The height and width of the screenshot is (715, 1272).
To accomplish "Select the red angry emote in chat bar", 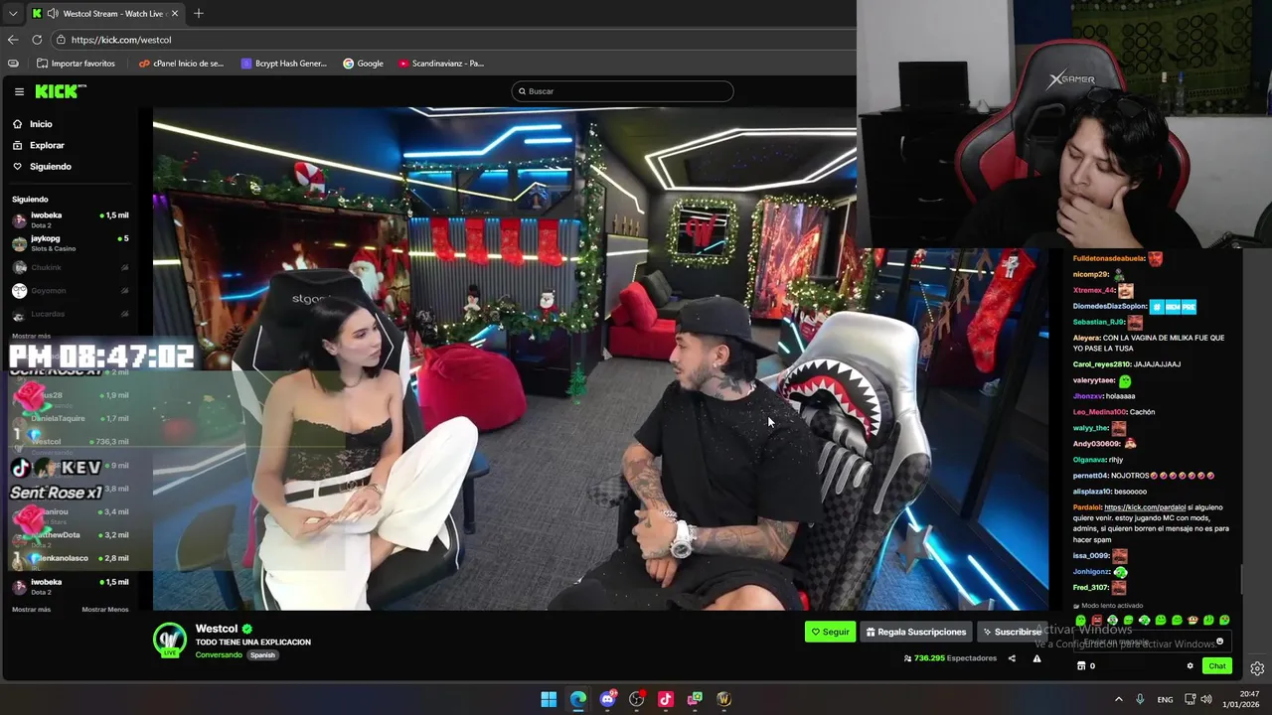I will [x=1097, y=621].
